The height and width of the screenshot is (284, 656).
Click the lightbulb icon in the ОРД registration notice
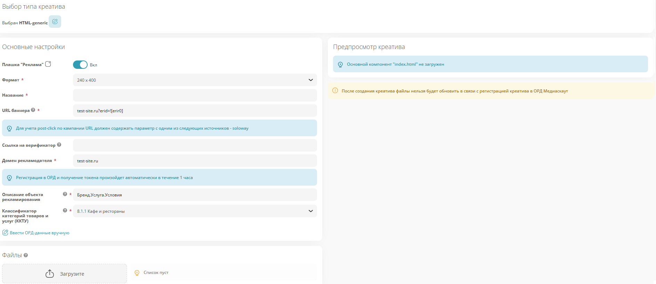(9, 178)
